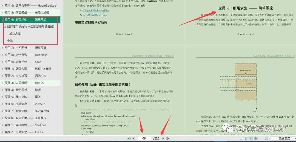This screenshot has width=296, height=142.
Task: Select bookmark 集群 2: 分而治之 —— Codis
Action: point(24,132)
